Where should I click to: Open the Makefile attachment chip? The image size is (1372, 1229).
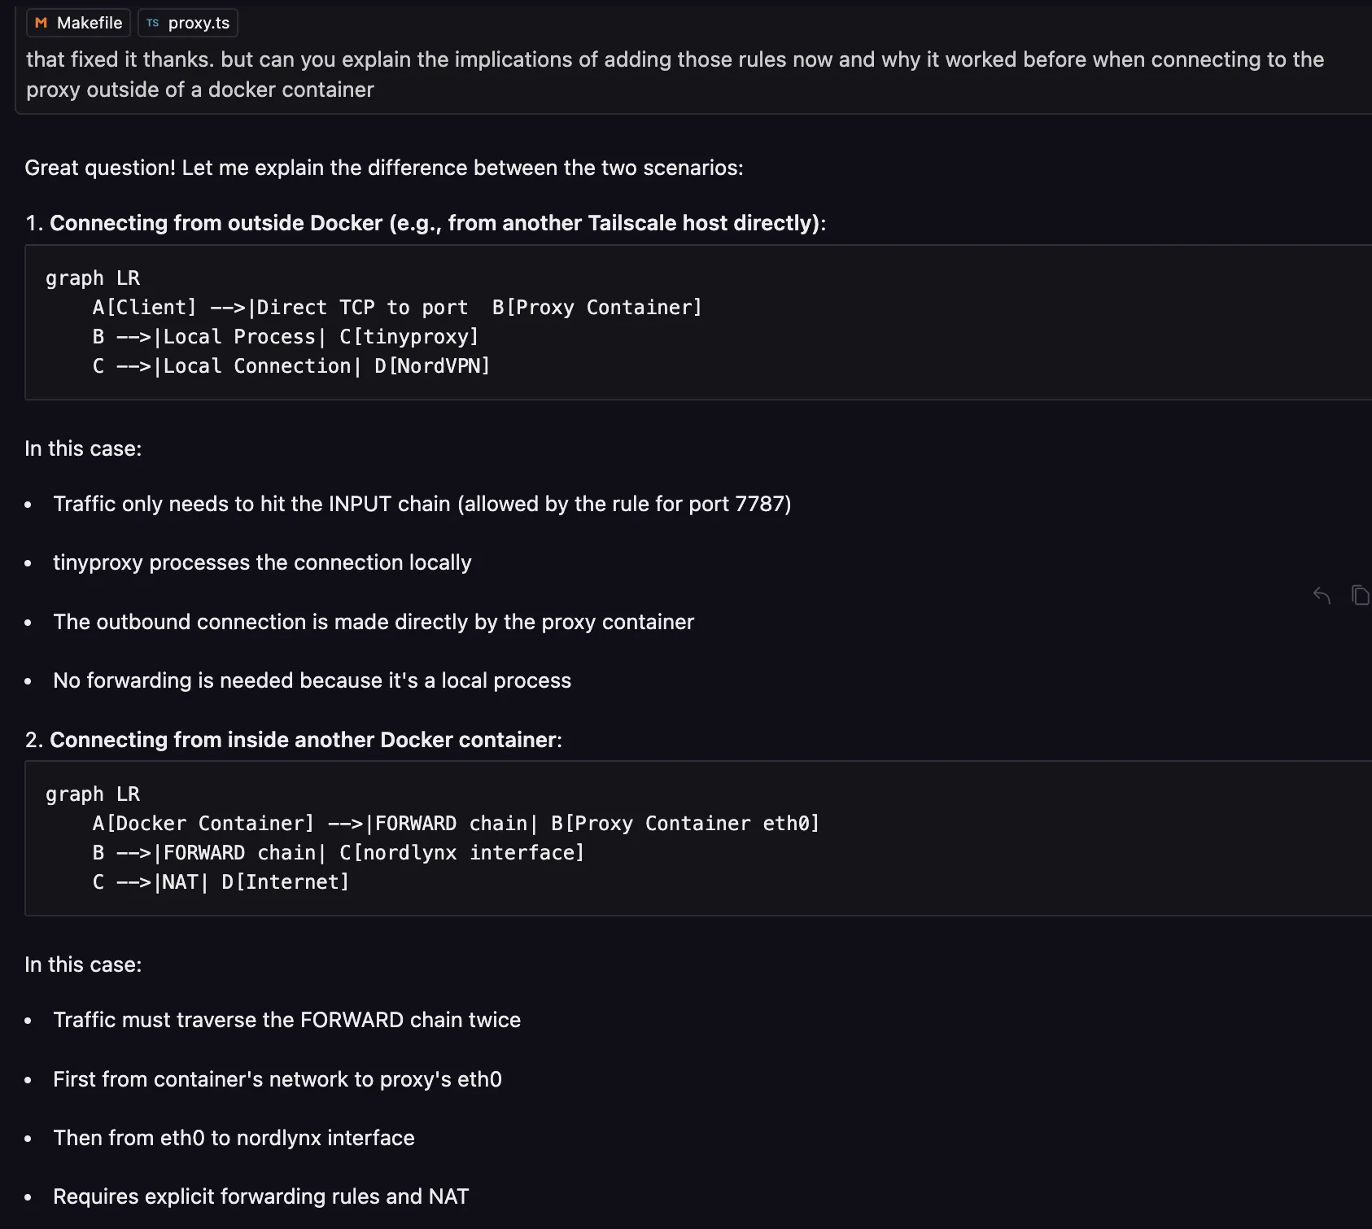(79, 23)
